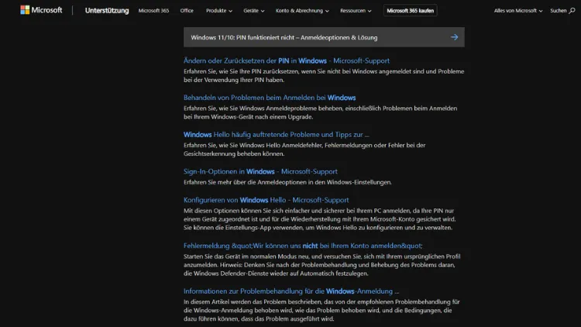Click the Microsoft logo icon
Screen dimensions: 581x327
pyautogui.click(x=25, y=10)
